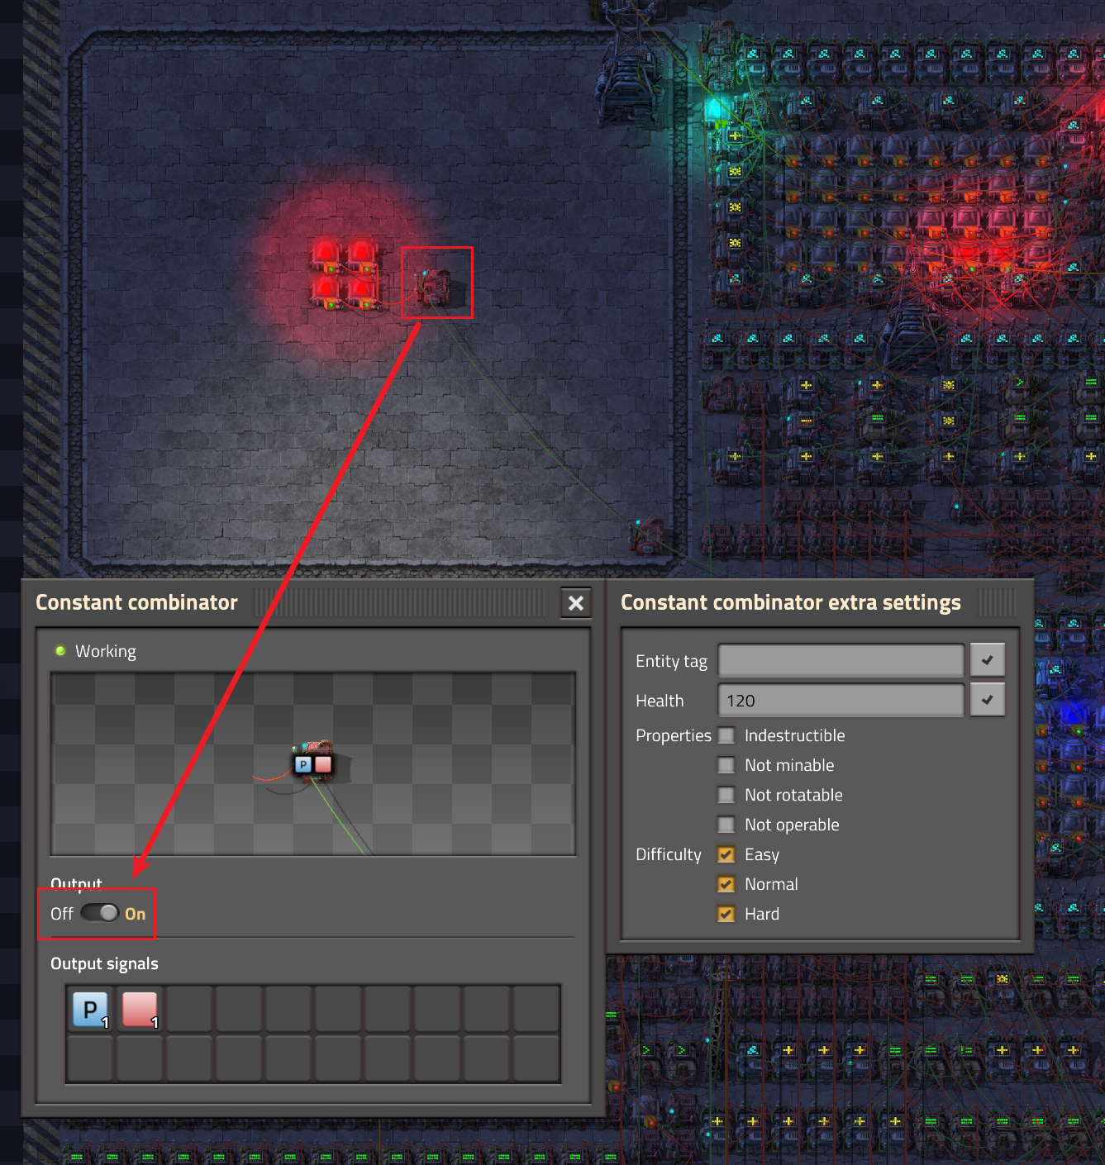Image resolution: width=1105 pixels, height=1165 pixels.
Task: Enable the Not minable checkbox
Action: coord(726,765)
